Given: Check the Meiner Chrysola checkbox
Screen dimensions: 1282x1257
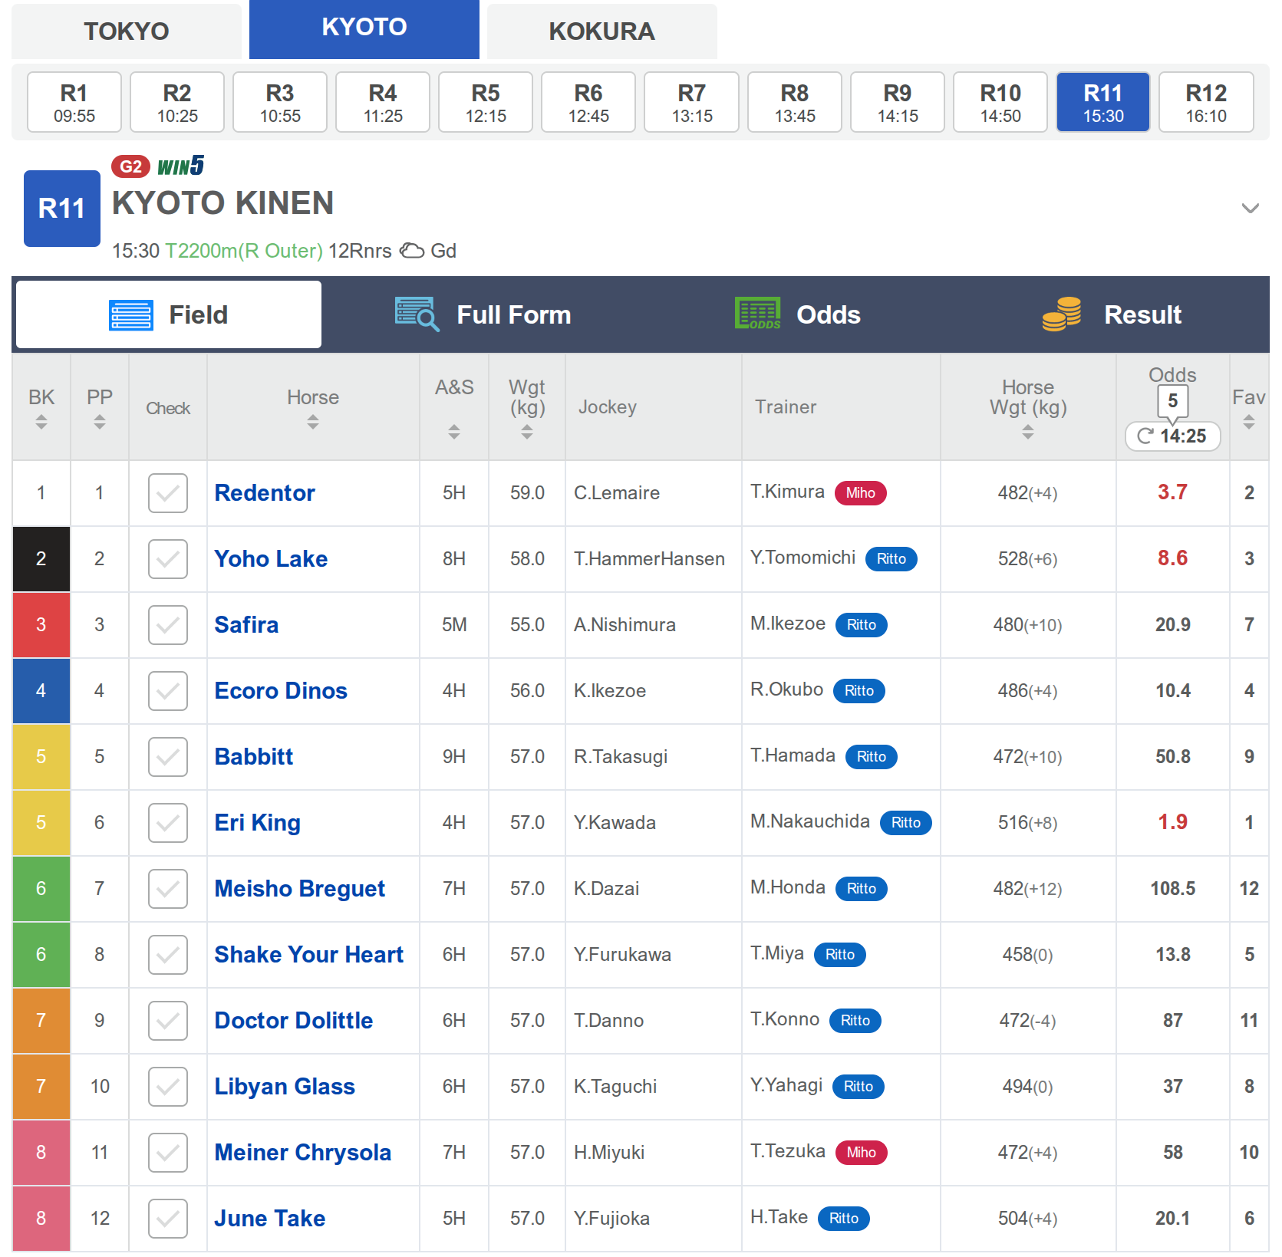Looking at the screenshot, I should click(x=168, y=1153).
